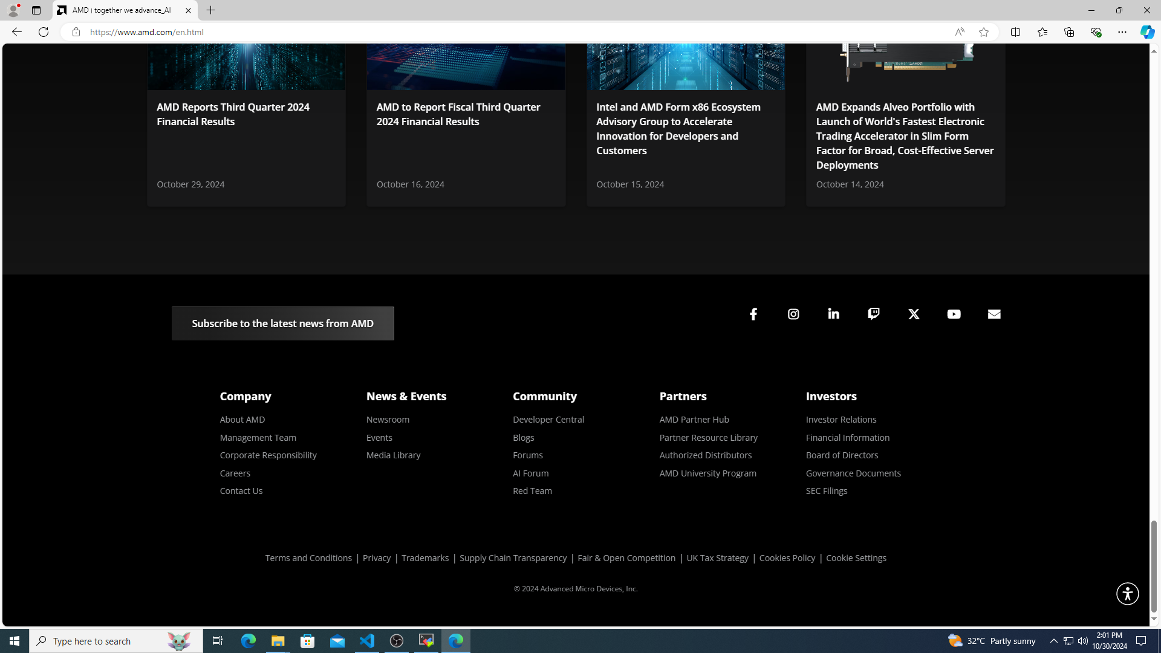This screenshot has height=653, width=1161.
Task: Open Microsoft Store from taskbar
Action: click(x=308, y=641)
